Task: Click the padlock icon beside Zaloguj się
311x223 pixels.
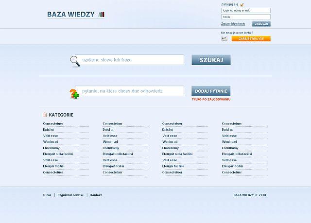Action: pyautogui.click(x=242, y=4)
